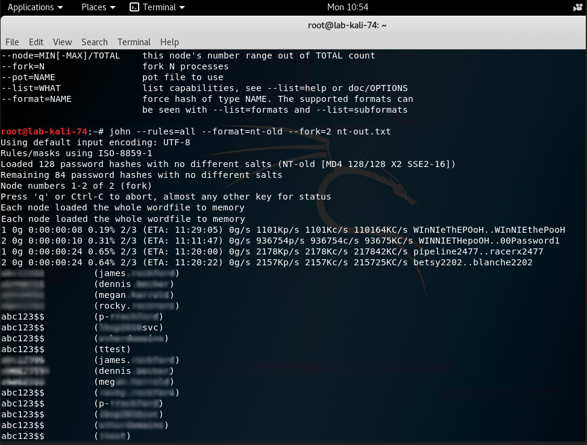Image resolution: width=587 pixels, height=445 pixels.
Task: Click the window title root@lab-kali-74: ~
Action: coord(347,25)
